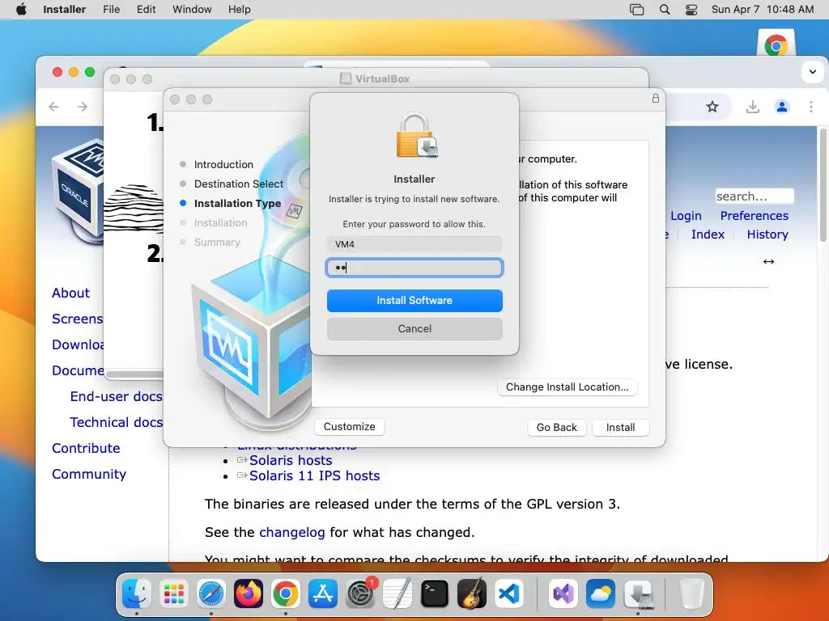Open Solaris hosts download link
Image resolution: width=829 pixels, height=621 pixels.
pos(291,460)
